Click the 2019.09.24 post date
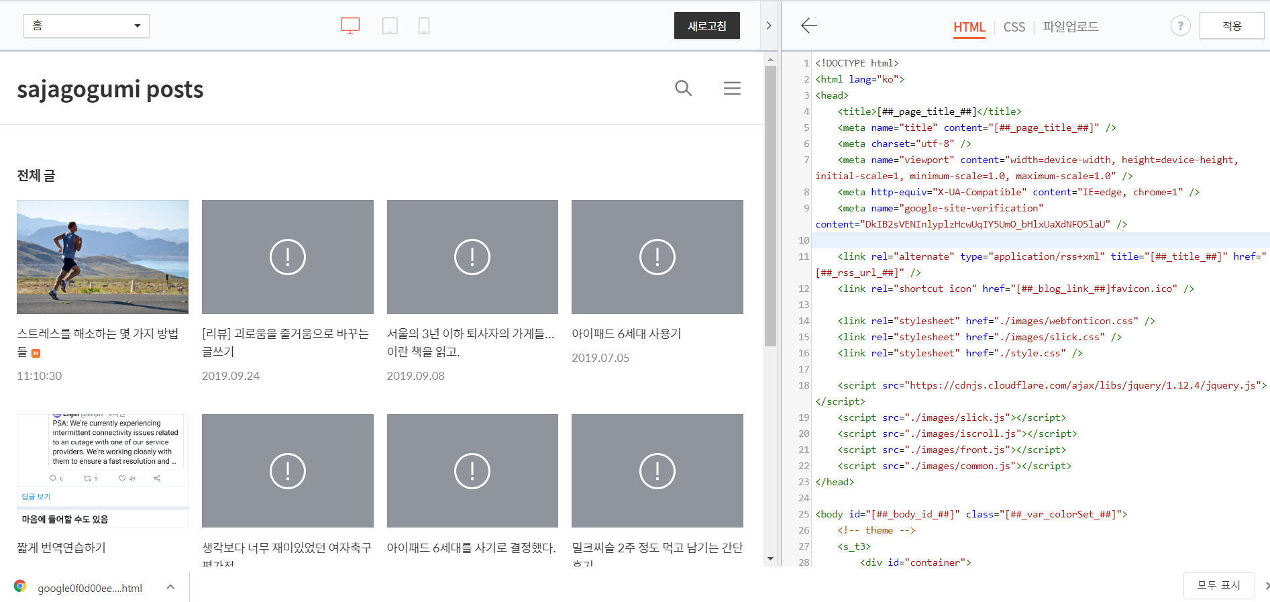 [231, 376]
